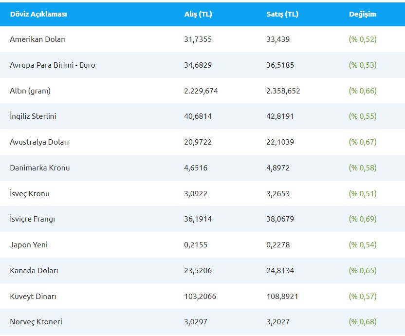
Task: Click Kuveyt Dinarı selling price 108,8921
Action: [x=283, y=296]
